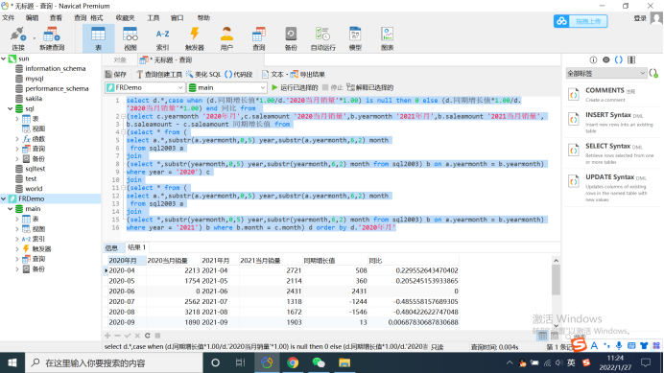Beautify SQL with 美化 SQL
This screenshot has height=373, width=664.
(x=203, y=75)
